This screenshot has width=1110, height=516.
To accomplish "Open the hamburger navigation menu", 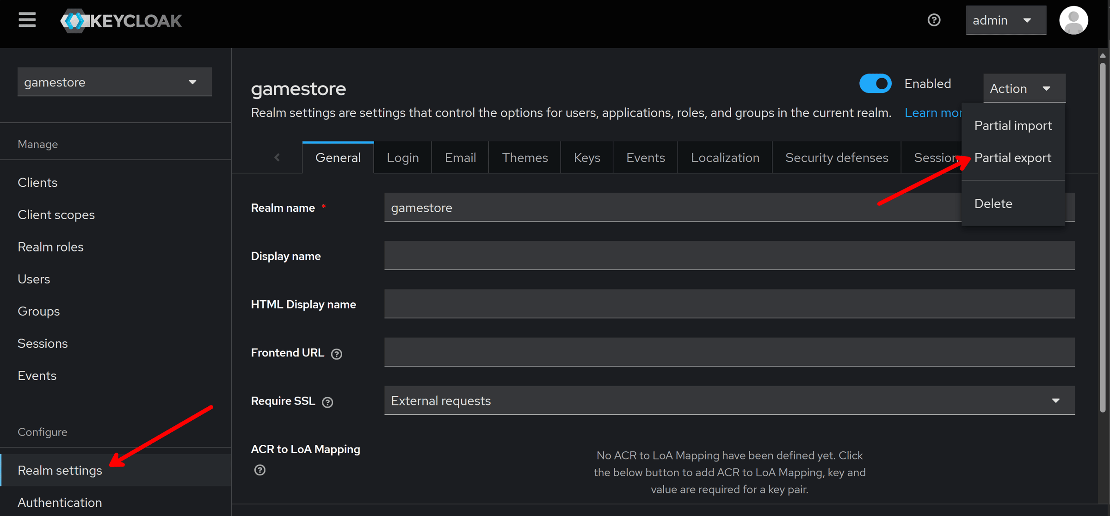I will tap(27, 20).
